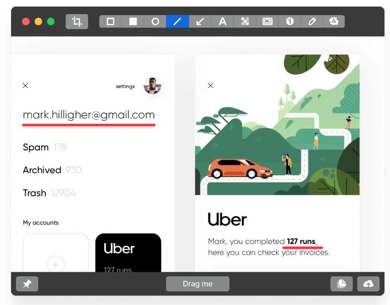Add new account with plus card
390x305 pixels.
56,253
